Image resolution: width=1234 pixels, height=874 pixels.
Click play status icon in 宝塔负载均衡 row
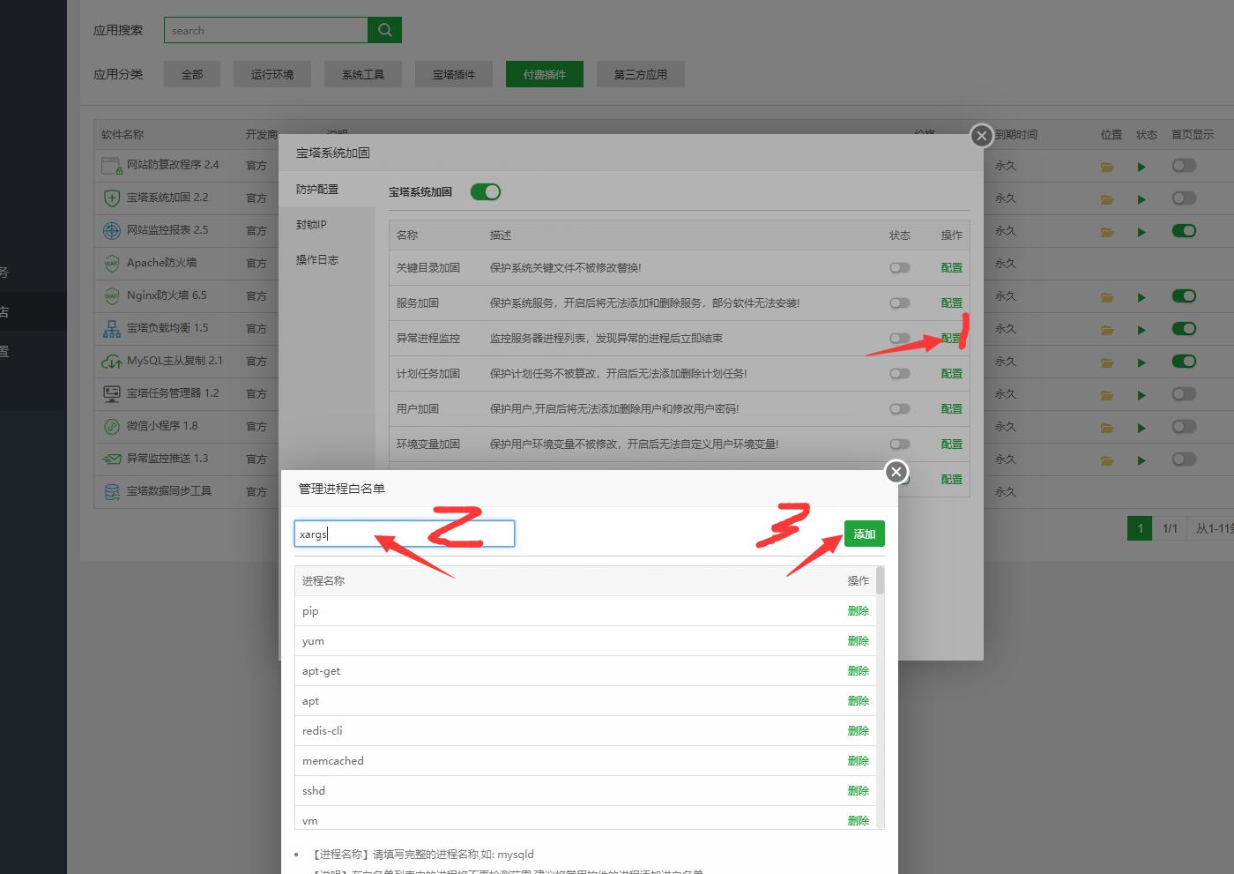[1141, 330]
